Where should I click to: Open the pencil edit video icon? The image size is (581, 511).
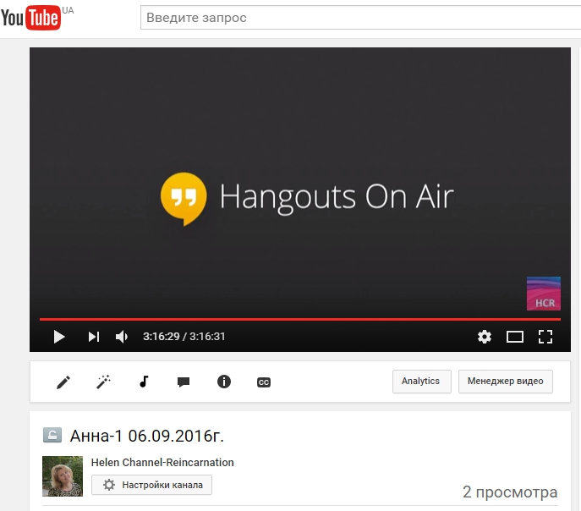pos(63,382)
